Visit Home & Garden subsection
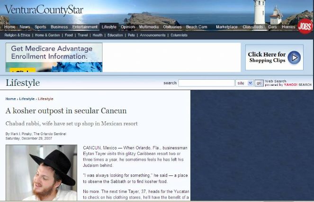 pos(47,35)
